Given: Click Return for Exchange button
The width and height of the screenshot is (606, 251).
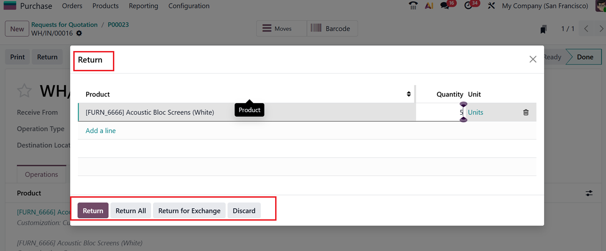Looking at the screenshot, I should click(x=189, y=211).
